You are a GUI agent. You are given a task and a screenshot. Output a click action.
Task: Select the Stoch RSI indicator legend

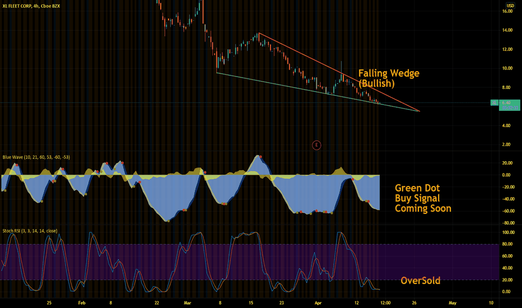[x=30, y=231]
